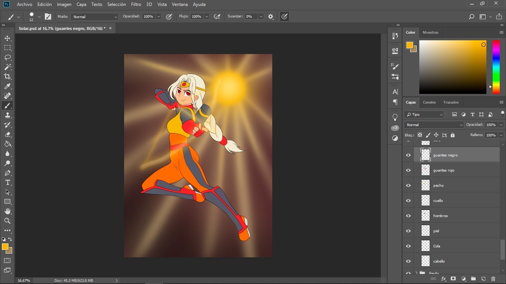Open the layer blend mode dropdown
This screenshot has height=284, width=506.
click(x=433, y=125)
